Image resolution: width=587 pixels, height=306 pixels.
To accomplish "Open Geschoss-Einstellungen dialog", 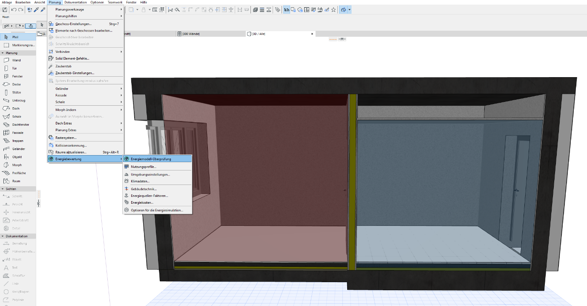I will (73, 24).
